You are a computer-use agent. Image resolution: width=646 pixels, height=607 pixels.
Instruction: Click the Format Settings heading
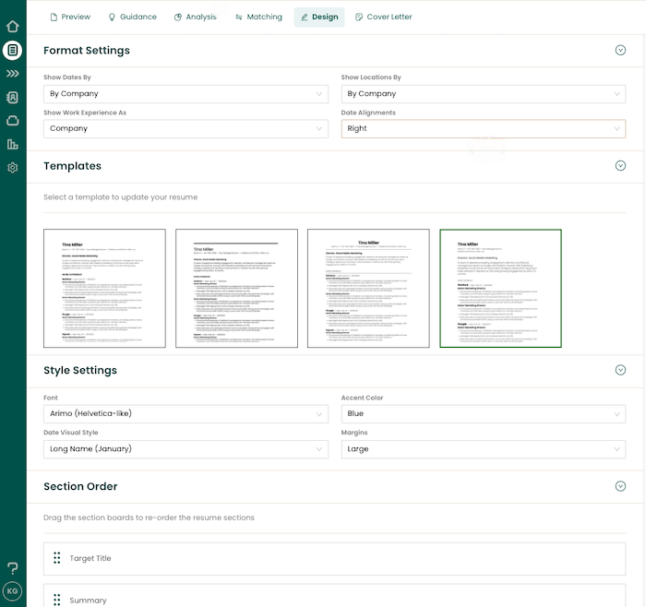point(87,50)
